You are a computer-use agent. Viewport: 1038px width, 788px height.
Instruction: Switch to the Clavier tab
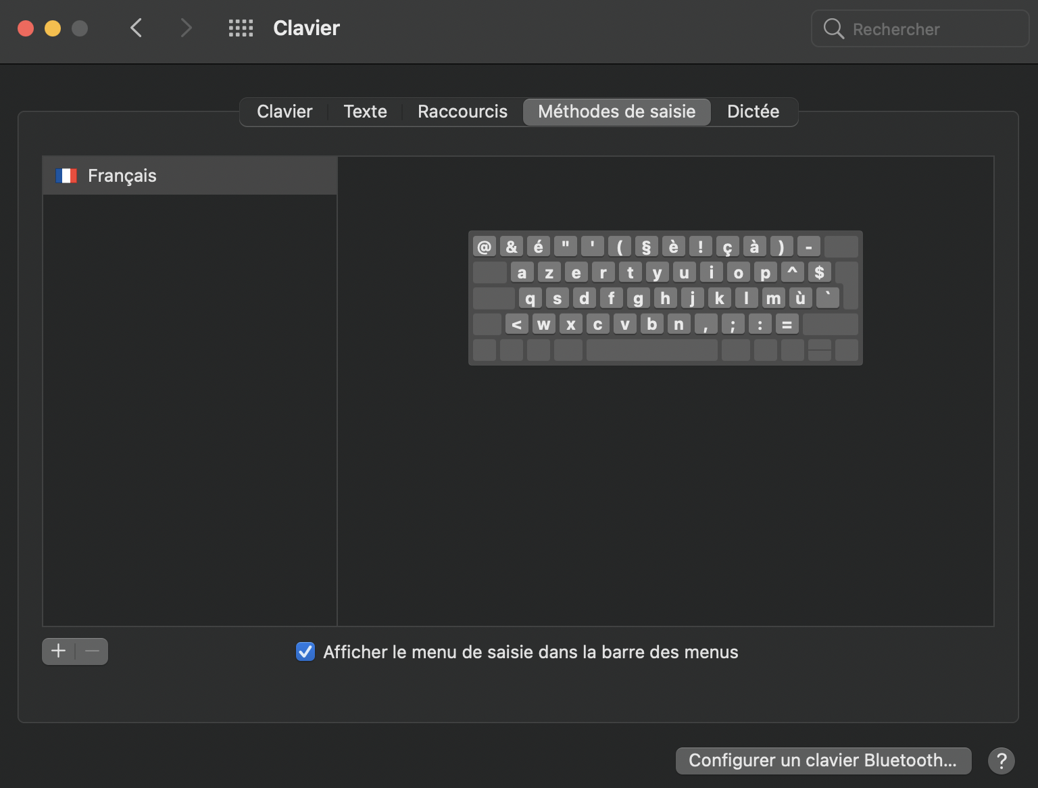pos(285,112)
